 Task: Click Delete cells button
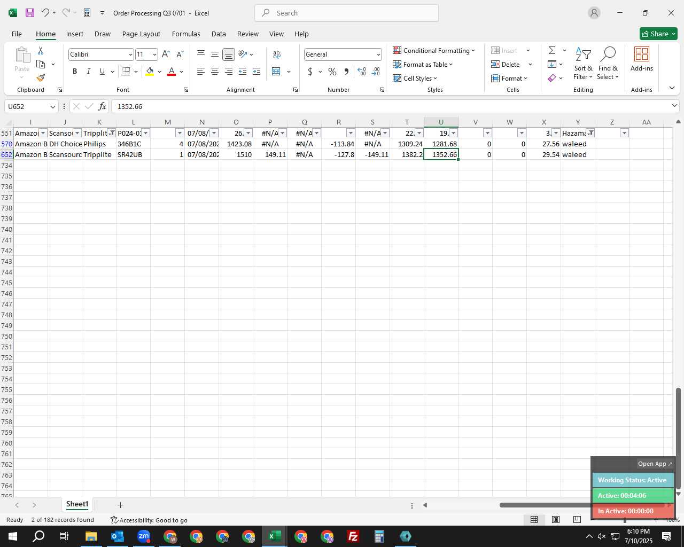click(506, 64)
